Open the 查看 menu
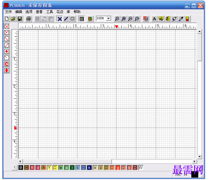209x180 pixels. [39, 12]
